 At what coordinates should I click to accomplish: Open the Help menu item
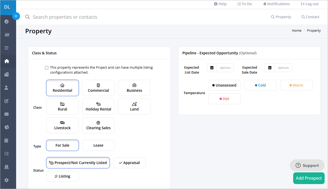click(x=220, y=4)
